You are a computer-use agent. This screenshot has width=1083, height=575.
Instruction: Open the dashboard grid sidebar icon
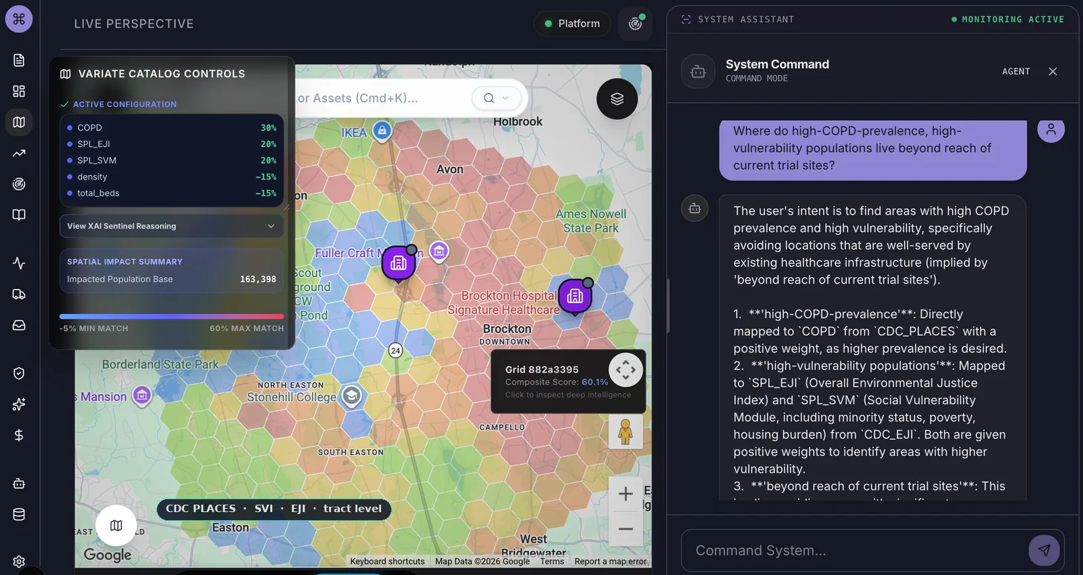click(x=19, y=91)
